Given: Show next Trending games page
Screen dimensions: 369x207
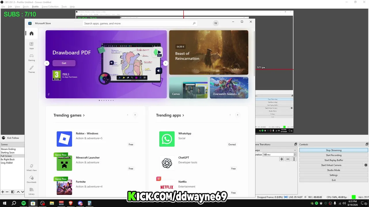Looking at the screenshot, I should point(135,115).
